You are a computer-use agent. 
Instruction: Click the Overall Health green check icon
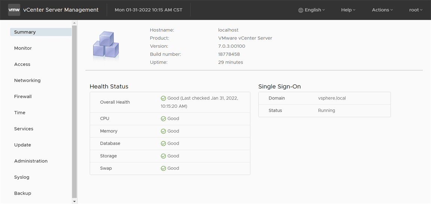coord(163,98)
